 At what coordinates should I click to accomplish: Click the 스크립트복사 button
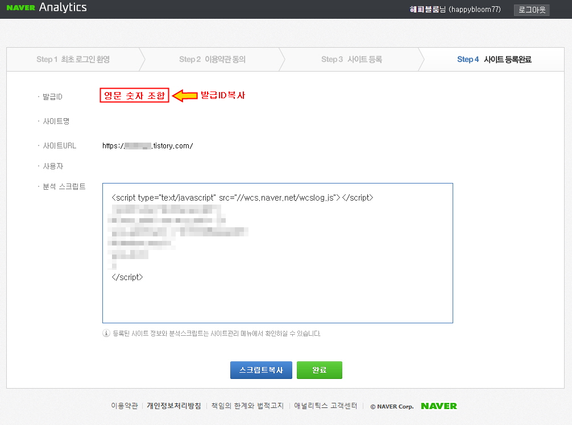tap(261, 370)
